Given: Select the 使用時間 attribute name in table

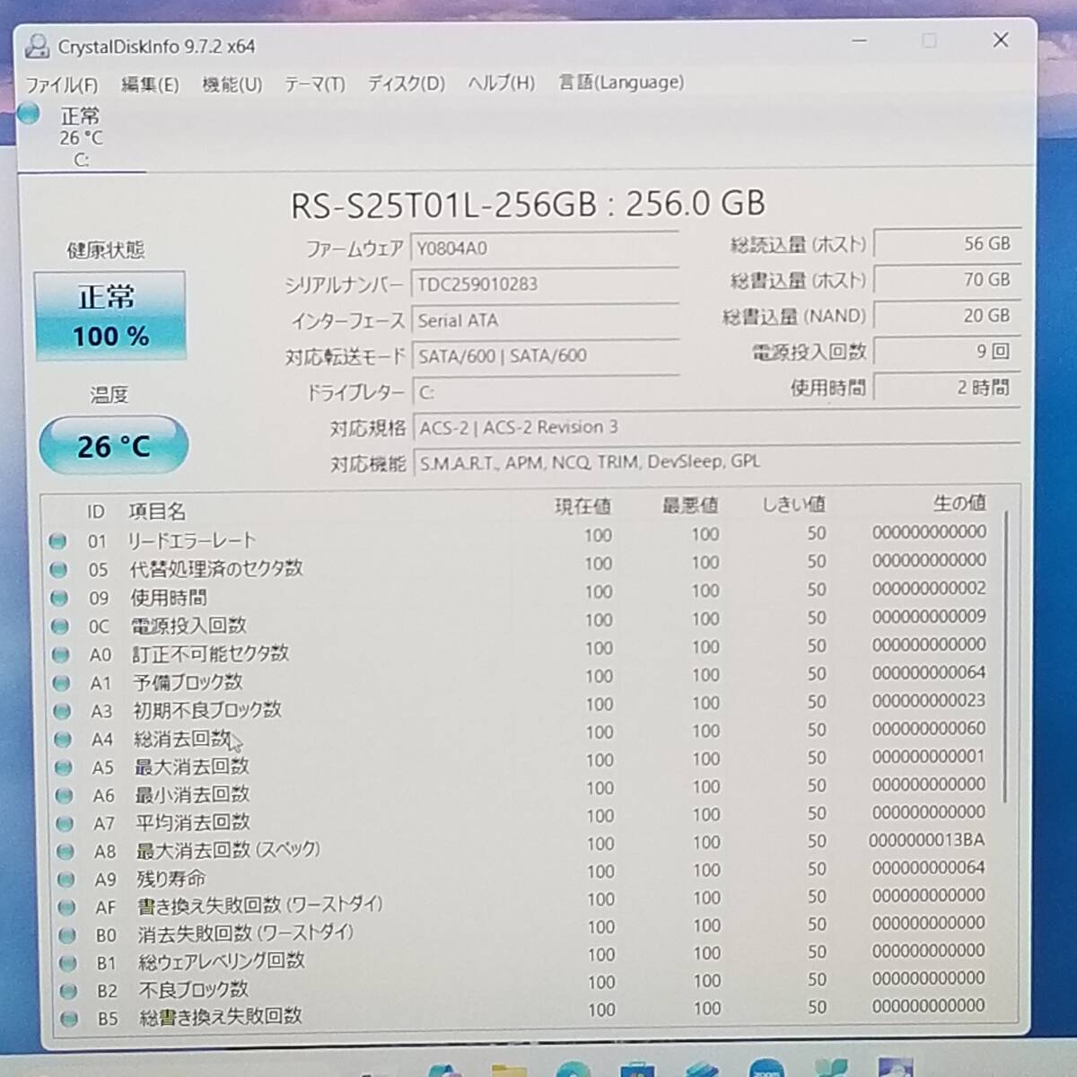Looking at the screenshot, I should point(169,597).
